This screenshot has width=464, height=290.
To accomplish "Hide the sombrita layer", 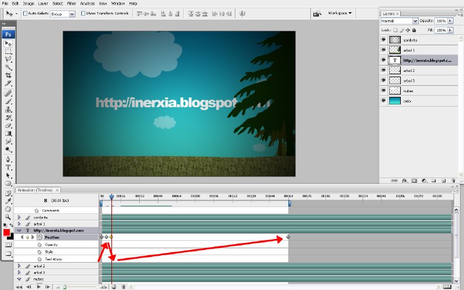I will pyautogui.click(x=384, y=39).
